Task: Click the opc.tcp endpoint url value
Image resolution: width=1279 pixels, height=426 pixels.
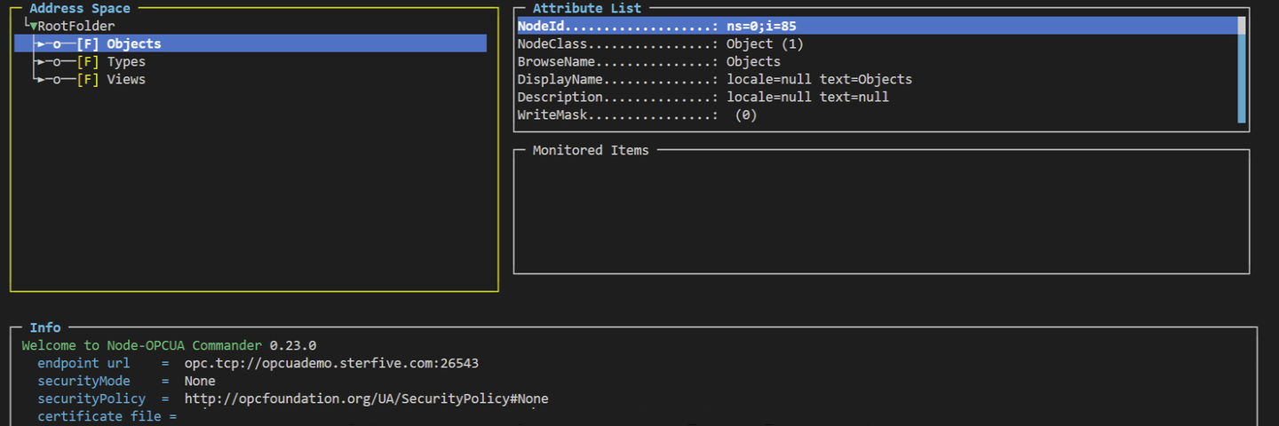Action: pos(331,364)
